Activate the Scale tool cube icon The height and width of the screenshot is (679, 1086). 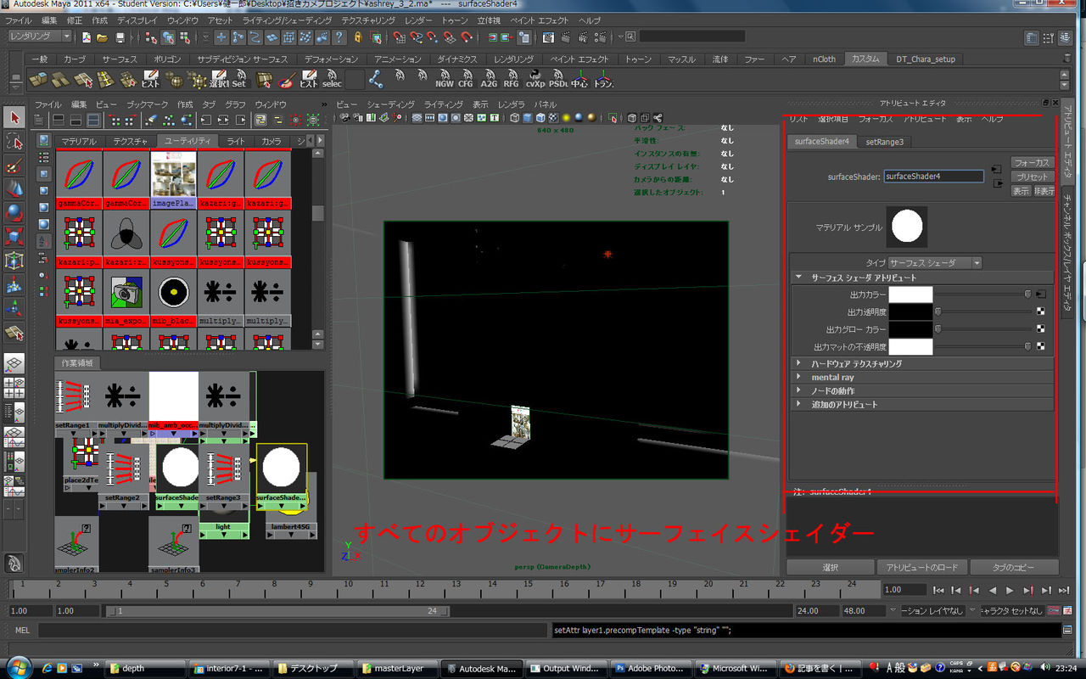[14, 236]
